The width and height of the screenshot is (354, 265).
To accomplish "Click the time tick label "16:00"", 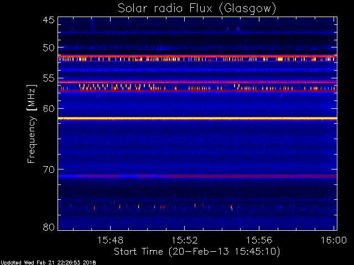I will pyautogui.click(x=334, y=240).
